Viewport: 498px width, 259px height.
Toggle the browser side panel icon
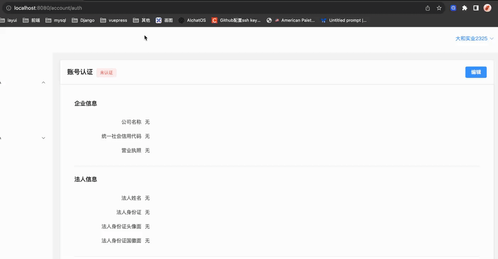(476, 8)
